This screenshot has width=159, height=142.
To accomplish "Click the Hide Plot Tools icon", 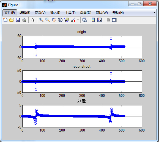I will 108,20.
